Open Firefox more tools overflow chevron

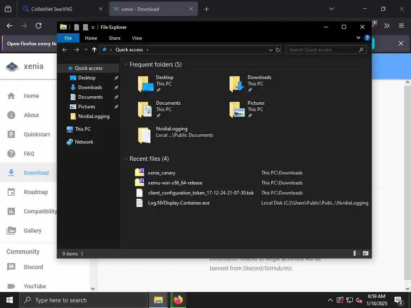(387, 26)
